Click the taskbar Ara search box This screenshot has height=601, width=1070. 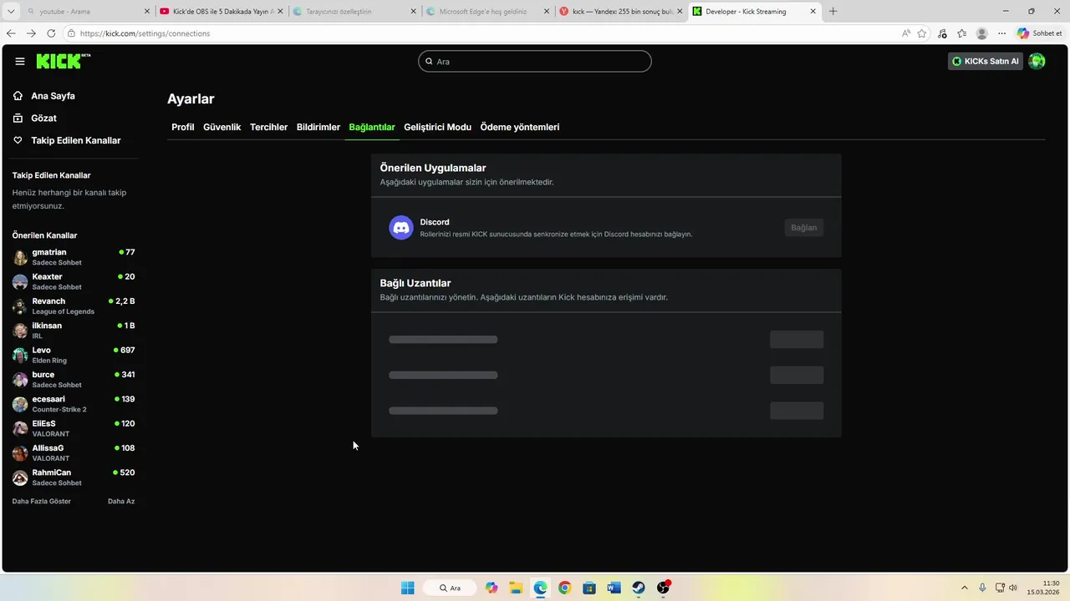click(450, 588)
